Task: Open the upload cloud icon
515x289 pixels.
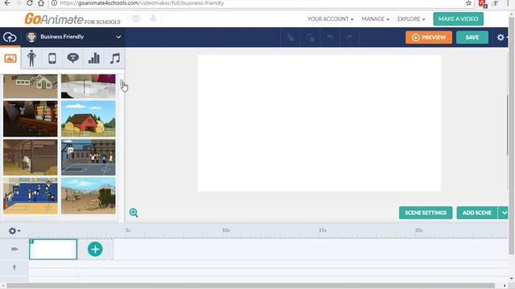Action: [x=10, y=37]
